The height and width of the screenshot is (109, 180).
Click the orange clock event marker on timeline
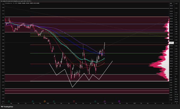45,101
